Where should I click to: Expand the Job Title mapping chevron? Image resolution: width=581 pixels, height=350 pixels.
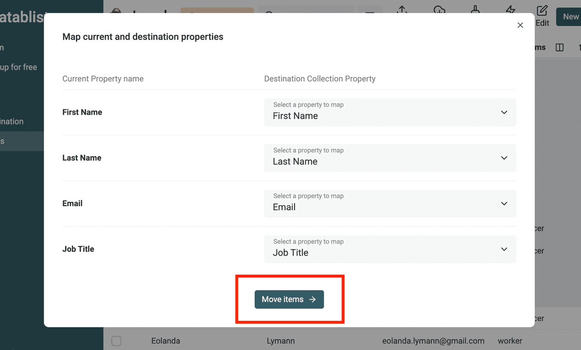pos(504,249)
